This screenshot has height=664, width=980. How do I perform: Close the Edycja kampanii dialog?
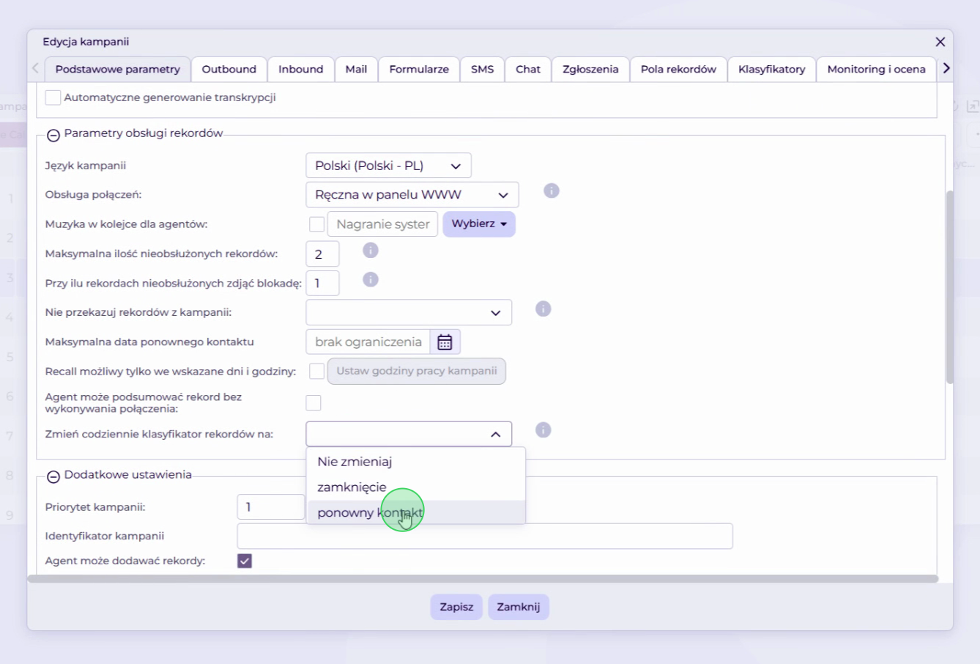point(940,43)
